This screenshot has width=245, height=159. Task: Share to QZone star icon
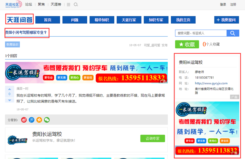click(x=39, y=120)
